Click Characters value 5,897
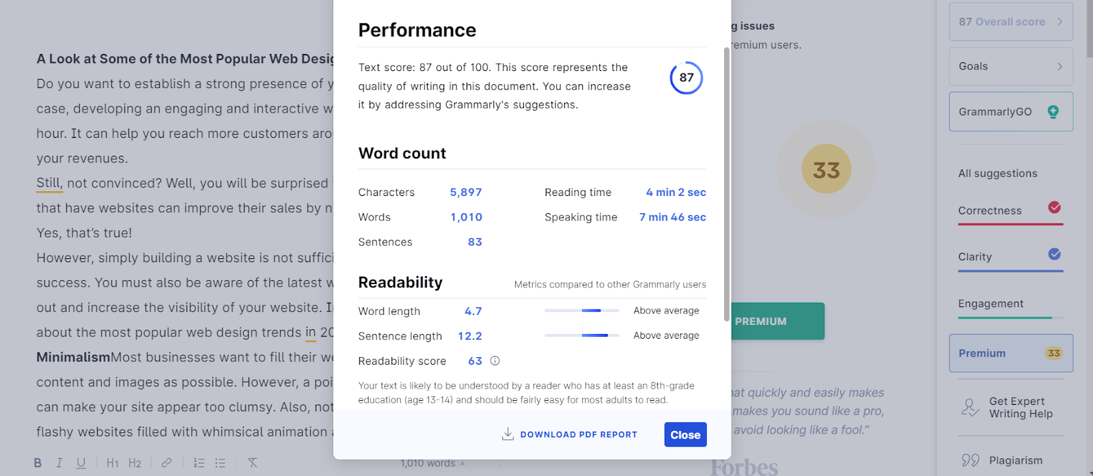 click(466, 193)
